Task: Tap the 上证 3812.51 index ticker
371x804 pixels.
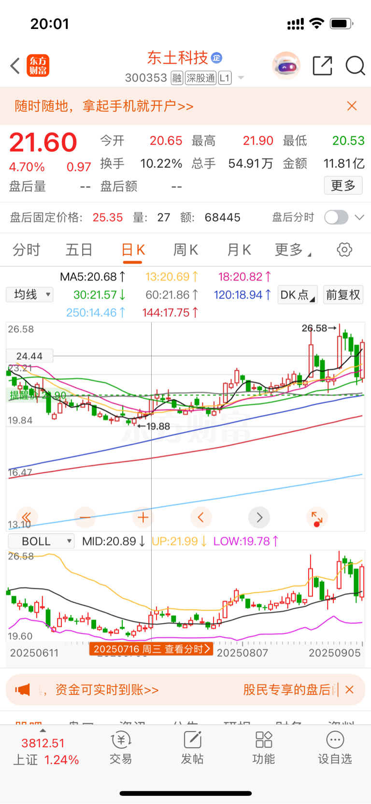Action: tap(45, 751)
